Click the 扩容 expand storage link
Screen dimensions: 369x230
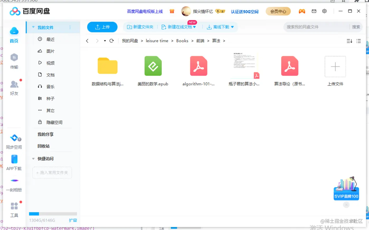point(73,220)
